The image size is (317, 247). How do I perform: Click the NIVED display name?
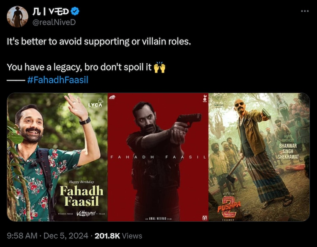(x=51, y=11)
